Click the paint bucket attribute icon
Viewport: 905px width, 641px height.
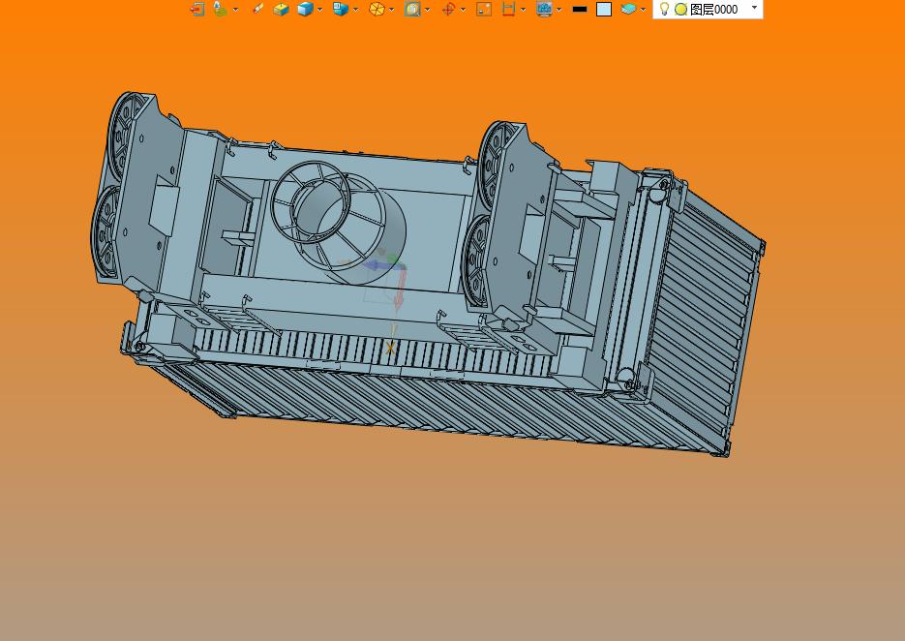[x=220, y=10]
